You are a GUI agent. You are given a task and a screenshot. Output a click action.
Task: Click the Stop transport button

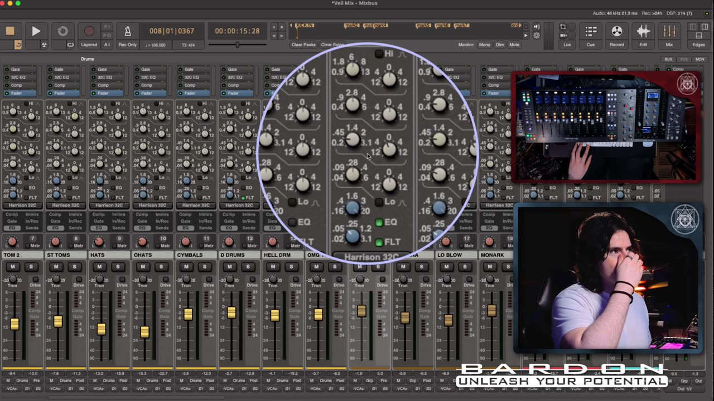(x=9, y=31)
